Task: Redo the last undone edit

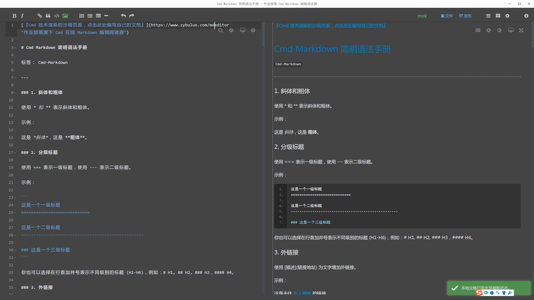Action: click(x=132, y=16)
